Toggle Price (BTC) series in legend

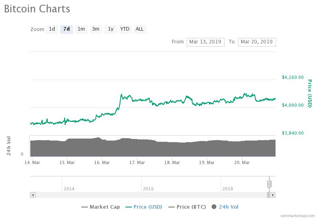click(187, 207)
